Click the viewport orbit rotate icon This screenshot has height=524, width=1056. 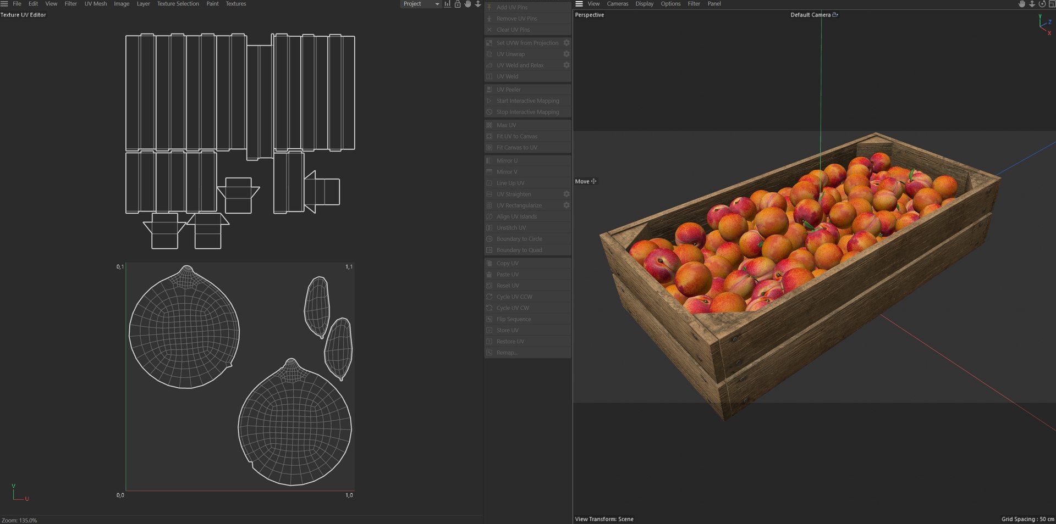(1042, 4)
